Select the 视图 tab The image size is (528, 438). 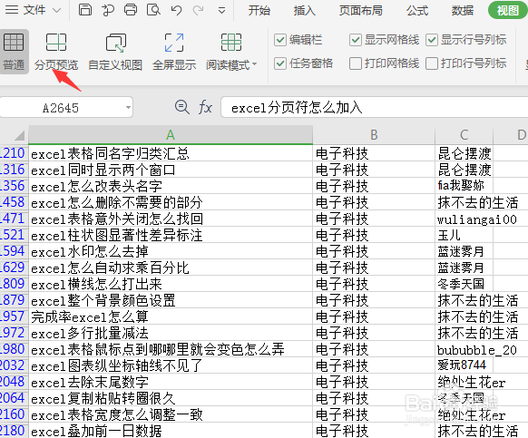click(507, 10)
